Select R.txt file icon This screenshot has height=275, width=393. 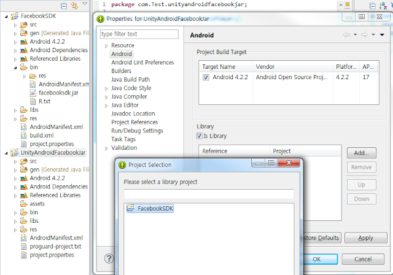[x=33, y=101]
